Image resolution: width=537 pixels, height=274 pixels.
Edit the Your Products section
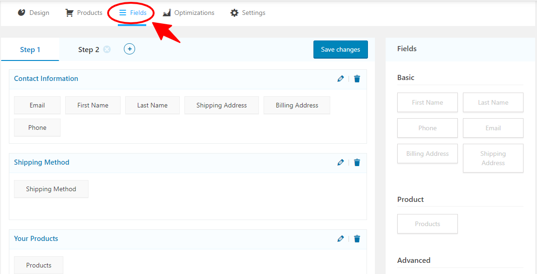(x=340, y=239)
